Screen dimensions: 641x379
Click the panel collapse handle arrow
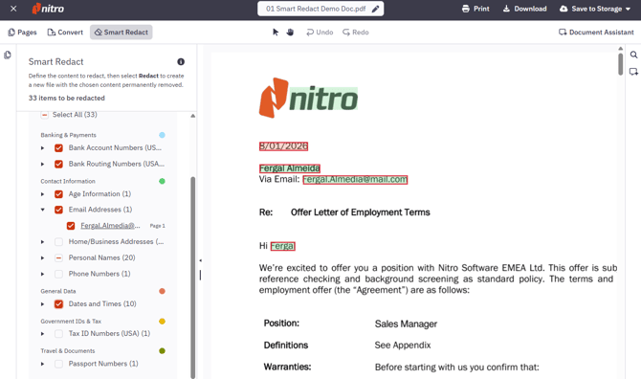pyautogui.click(x=200, y=260)
